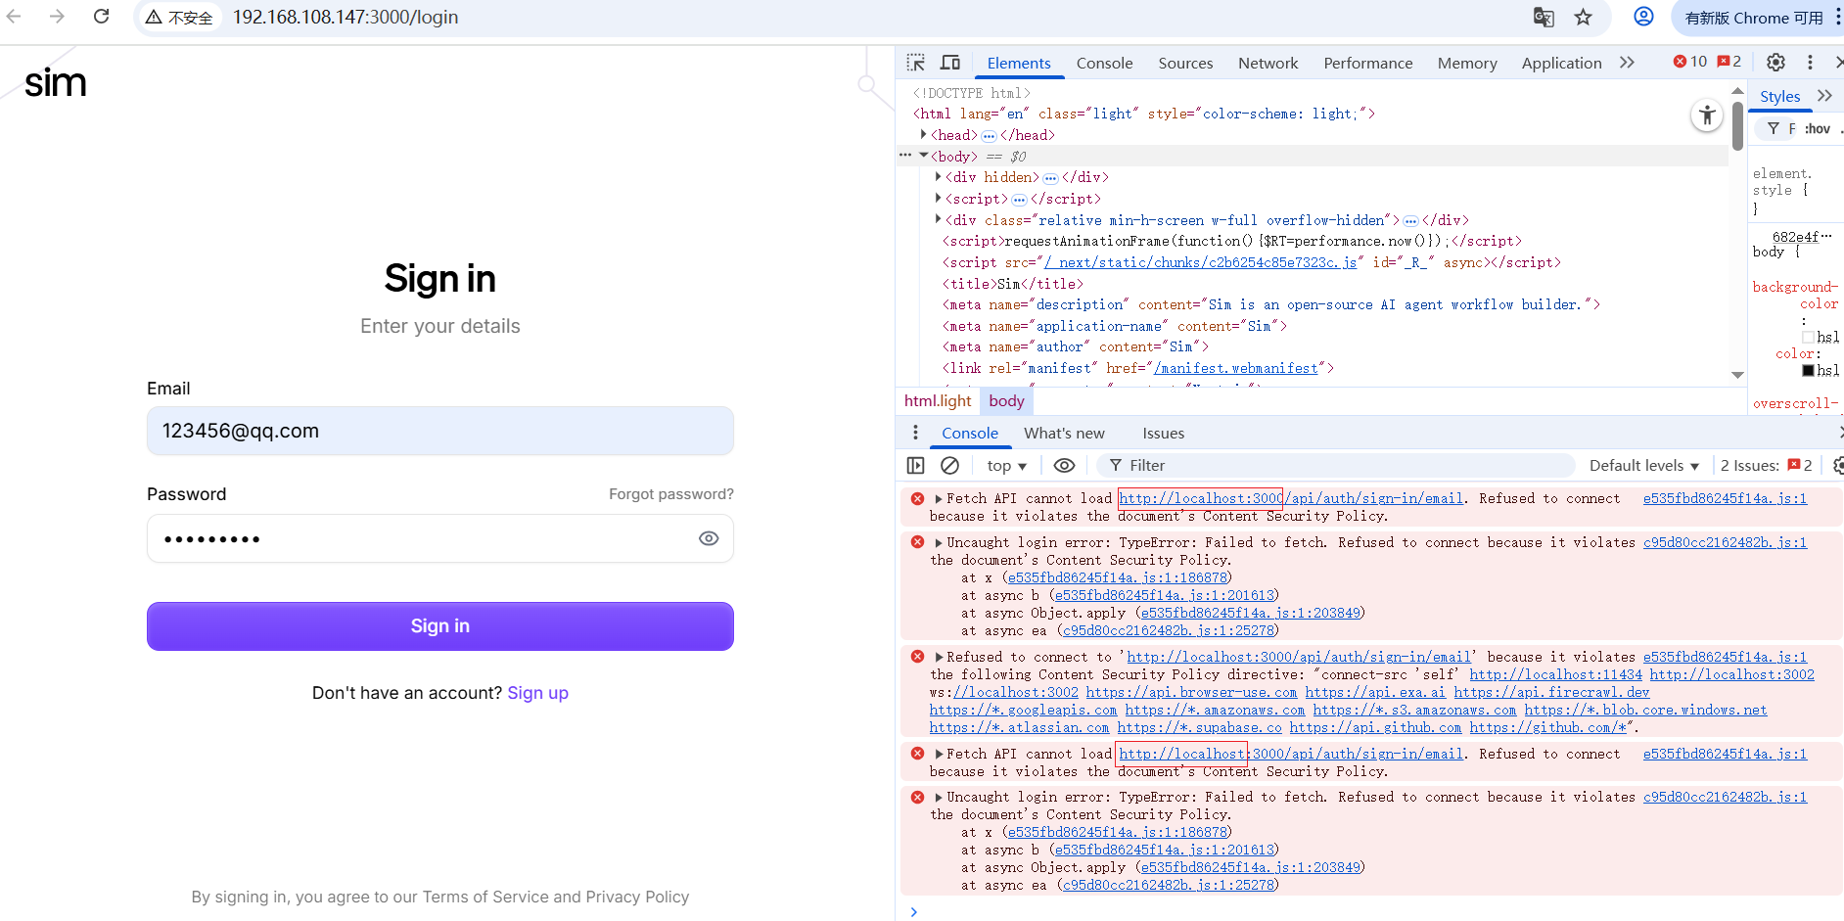Expand the head element node
Image resolution: width=1844 pixels, height=921 pixels.
923,135
